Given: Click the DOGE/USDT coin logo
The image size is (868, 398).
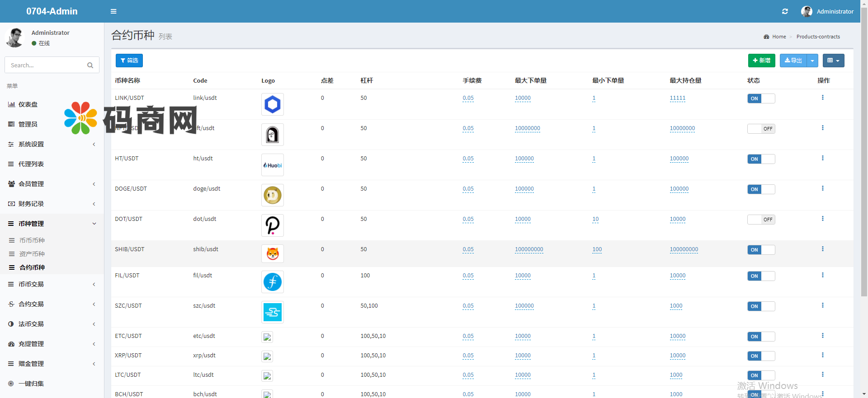Looking at the screenshot, I should click(x=272, y=195).
